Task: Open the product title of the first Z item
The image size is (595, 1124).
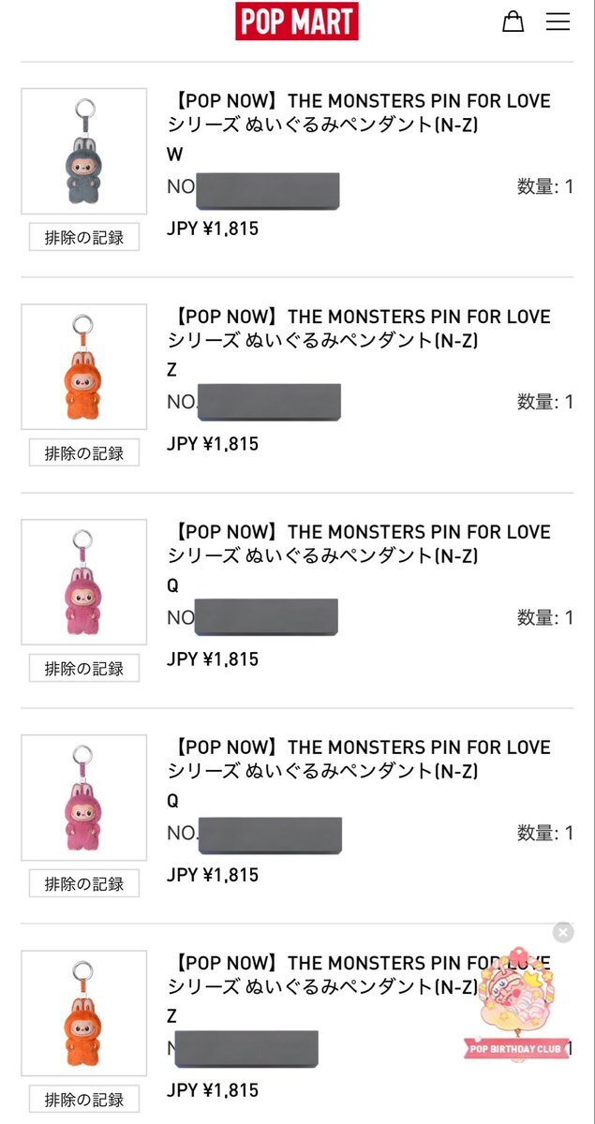Action: pos(358,328)
